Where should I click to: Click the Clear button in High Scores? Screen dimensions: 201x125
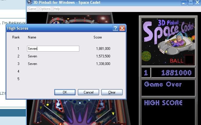point(112,92)
